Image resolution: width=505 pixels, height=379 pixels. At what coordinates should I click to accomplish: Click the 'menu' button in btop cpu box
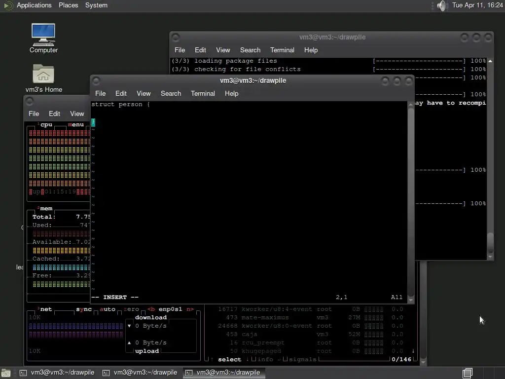tap(75, 125)
